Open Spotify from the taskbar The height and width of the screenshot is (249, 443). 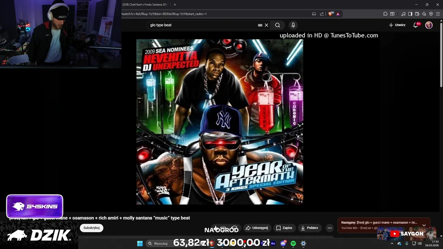click(293, 243)
